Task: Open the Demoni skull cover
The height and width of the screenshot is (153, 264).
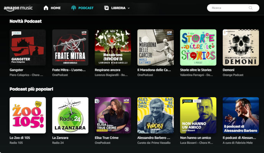Action: click(x=241, y=47)
